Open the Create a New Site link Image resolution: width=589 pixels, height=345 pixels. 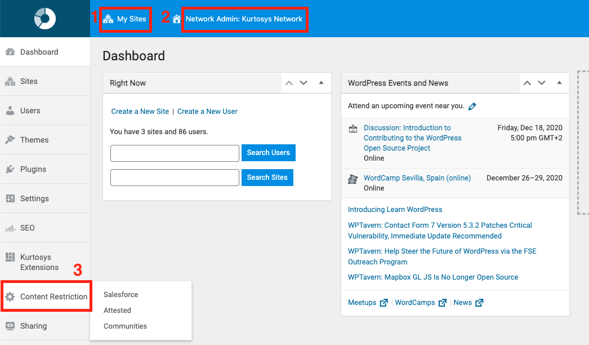tap(140, 111)
